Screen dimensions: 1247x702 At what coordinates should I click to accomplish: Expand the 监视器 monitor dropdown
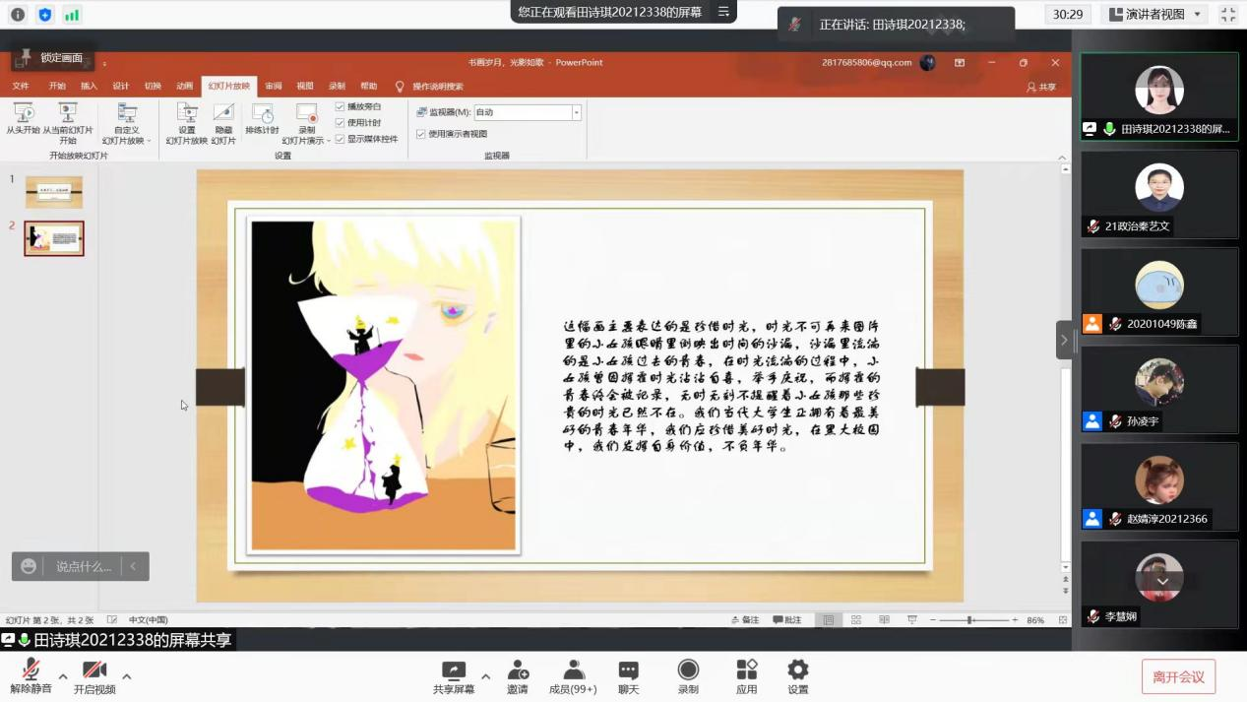tap(577, 112)
